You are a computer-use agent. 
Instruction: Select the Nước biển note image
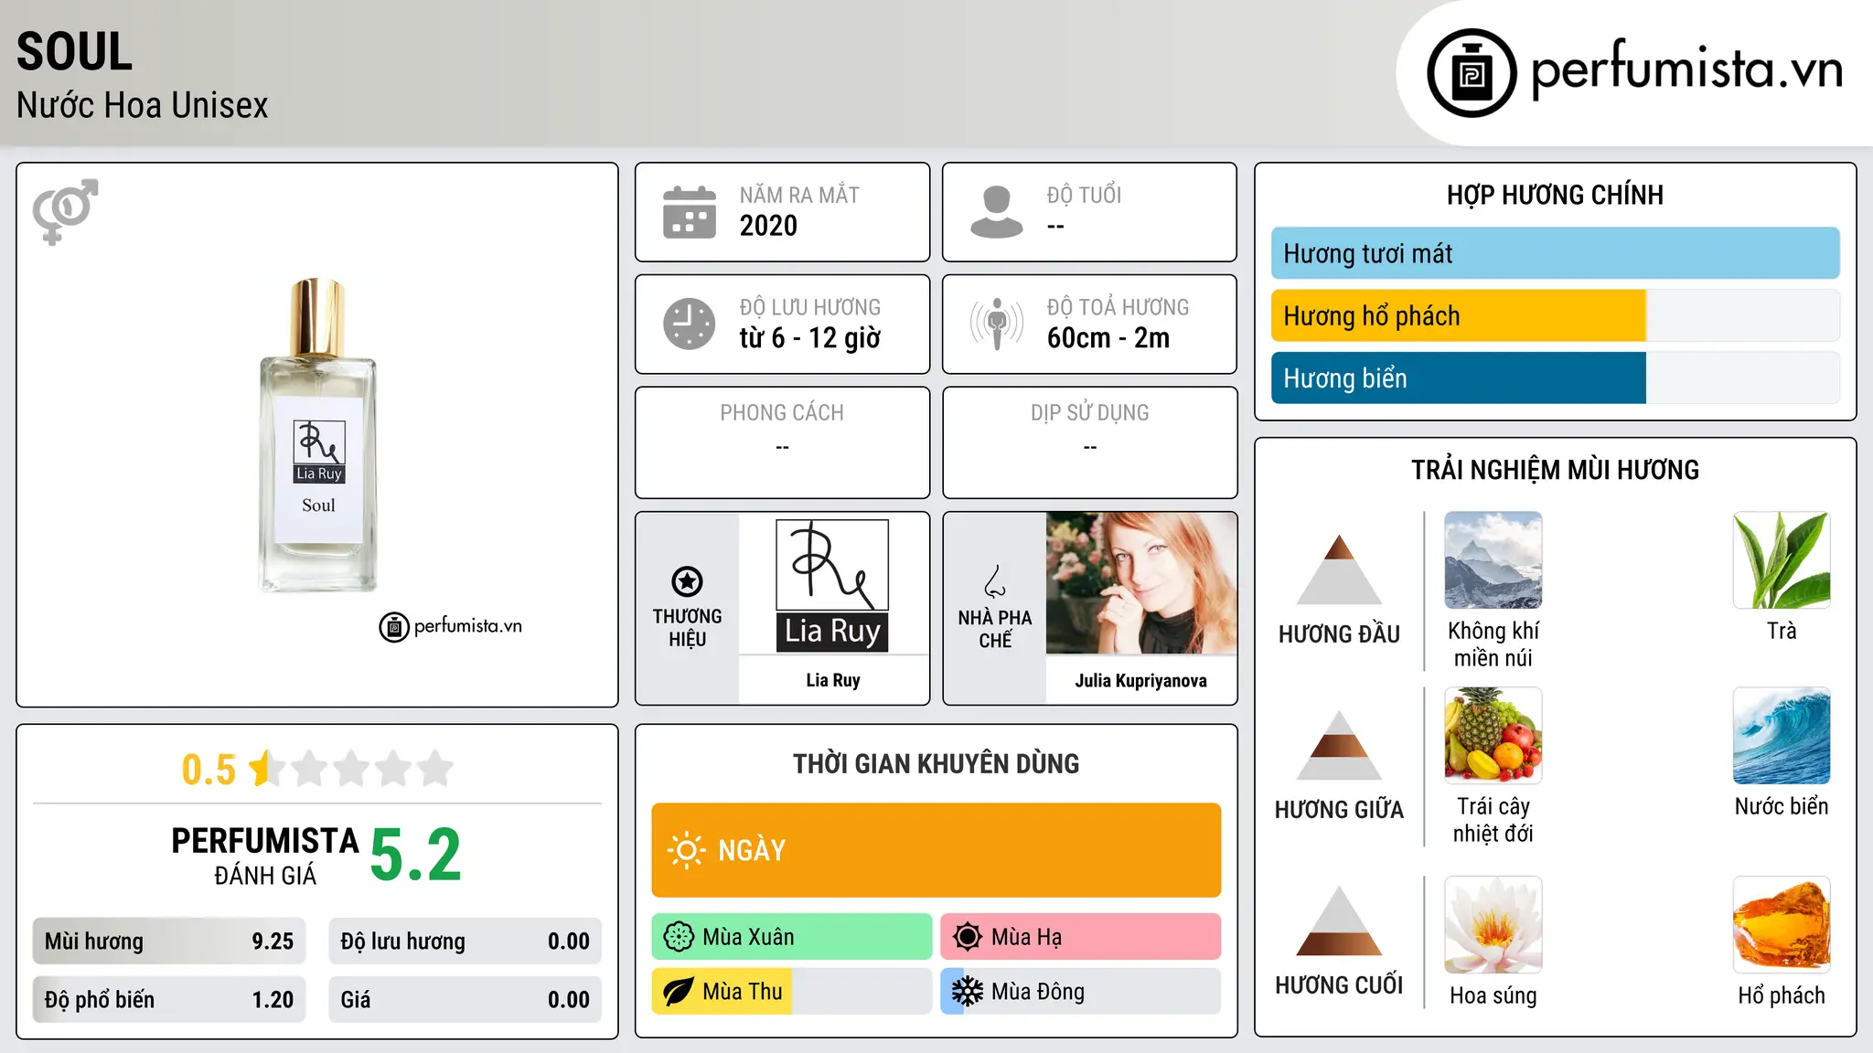point(1782,736)
